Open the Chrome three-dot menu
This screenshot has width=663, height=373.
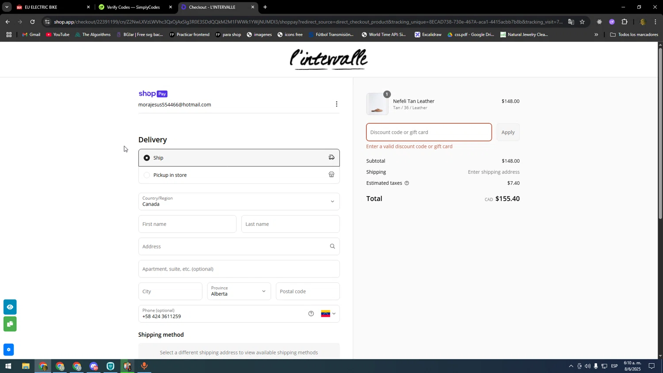tap(655, 22)
